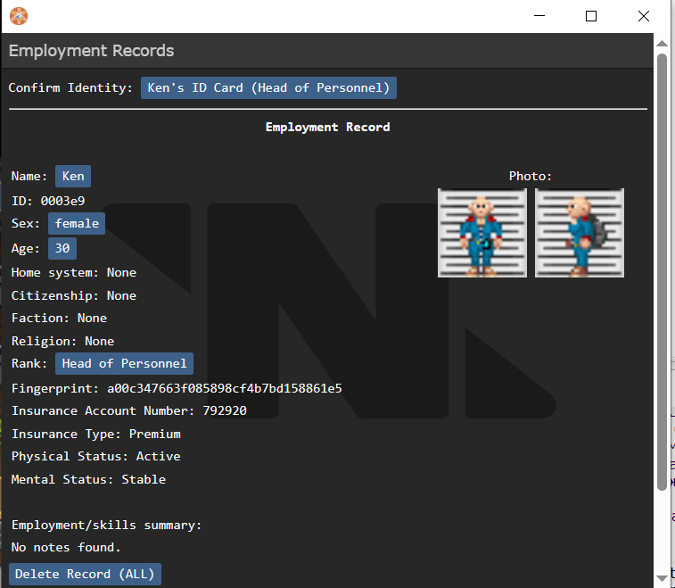Click the No notes found text
Screen dimensions: 675x588
click(66, 547)
